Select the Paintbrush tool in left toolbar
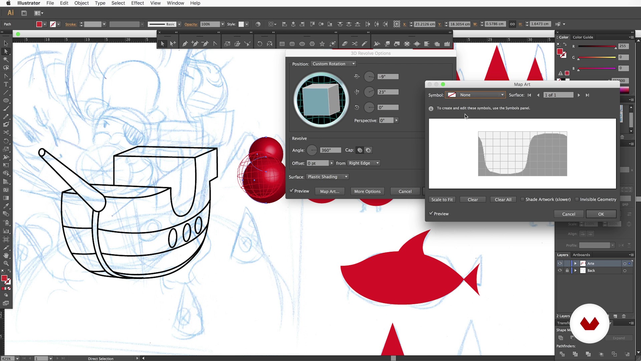 click(6, 109)
